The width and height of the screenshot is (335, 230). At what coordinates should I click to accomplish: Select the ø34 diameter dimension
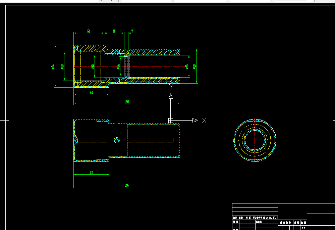(118, 66)
